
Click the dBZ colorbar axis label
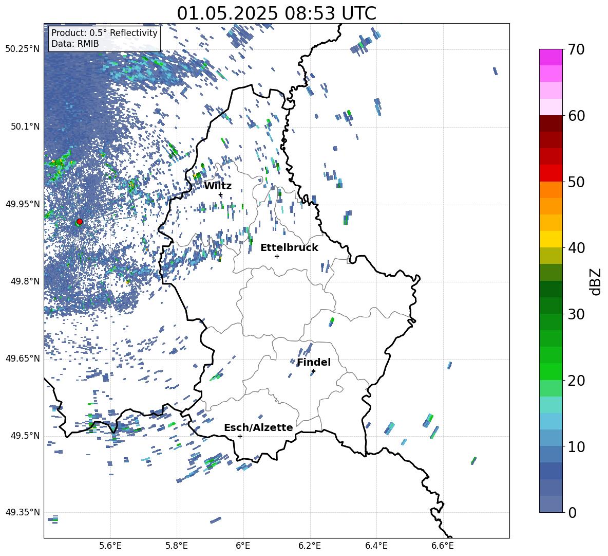596,281
